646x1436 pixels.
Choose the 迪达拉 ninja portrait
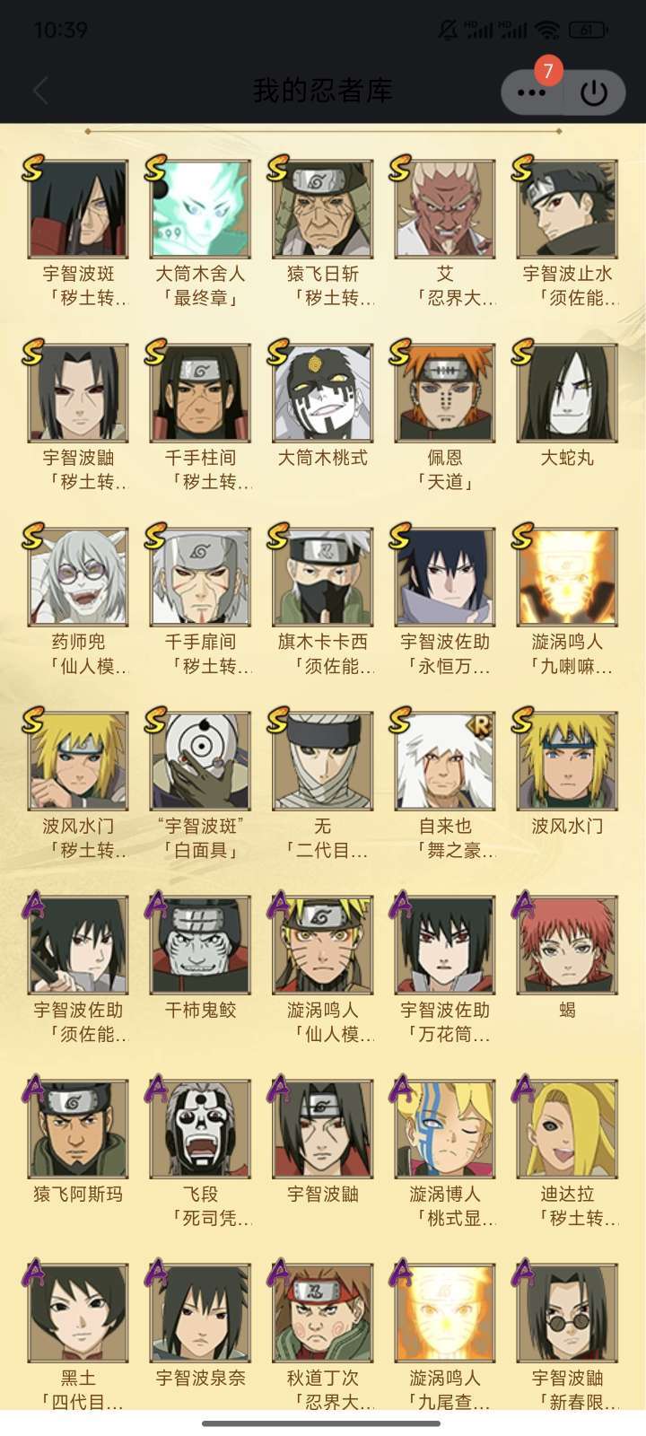567,1129
